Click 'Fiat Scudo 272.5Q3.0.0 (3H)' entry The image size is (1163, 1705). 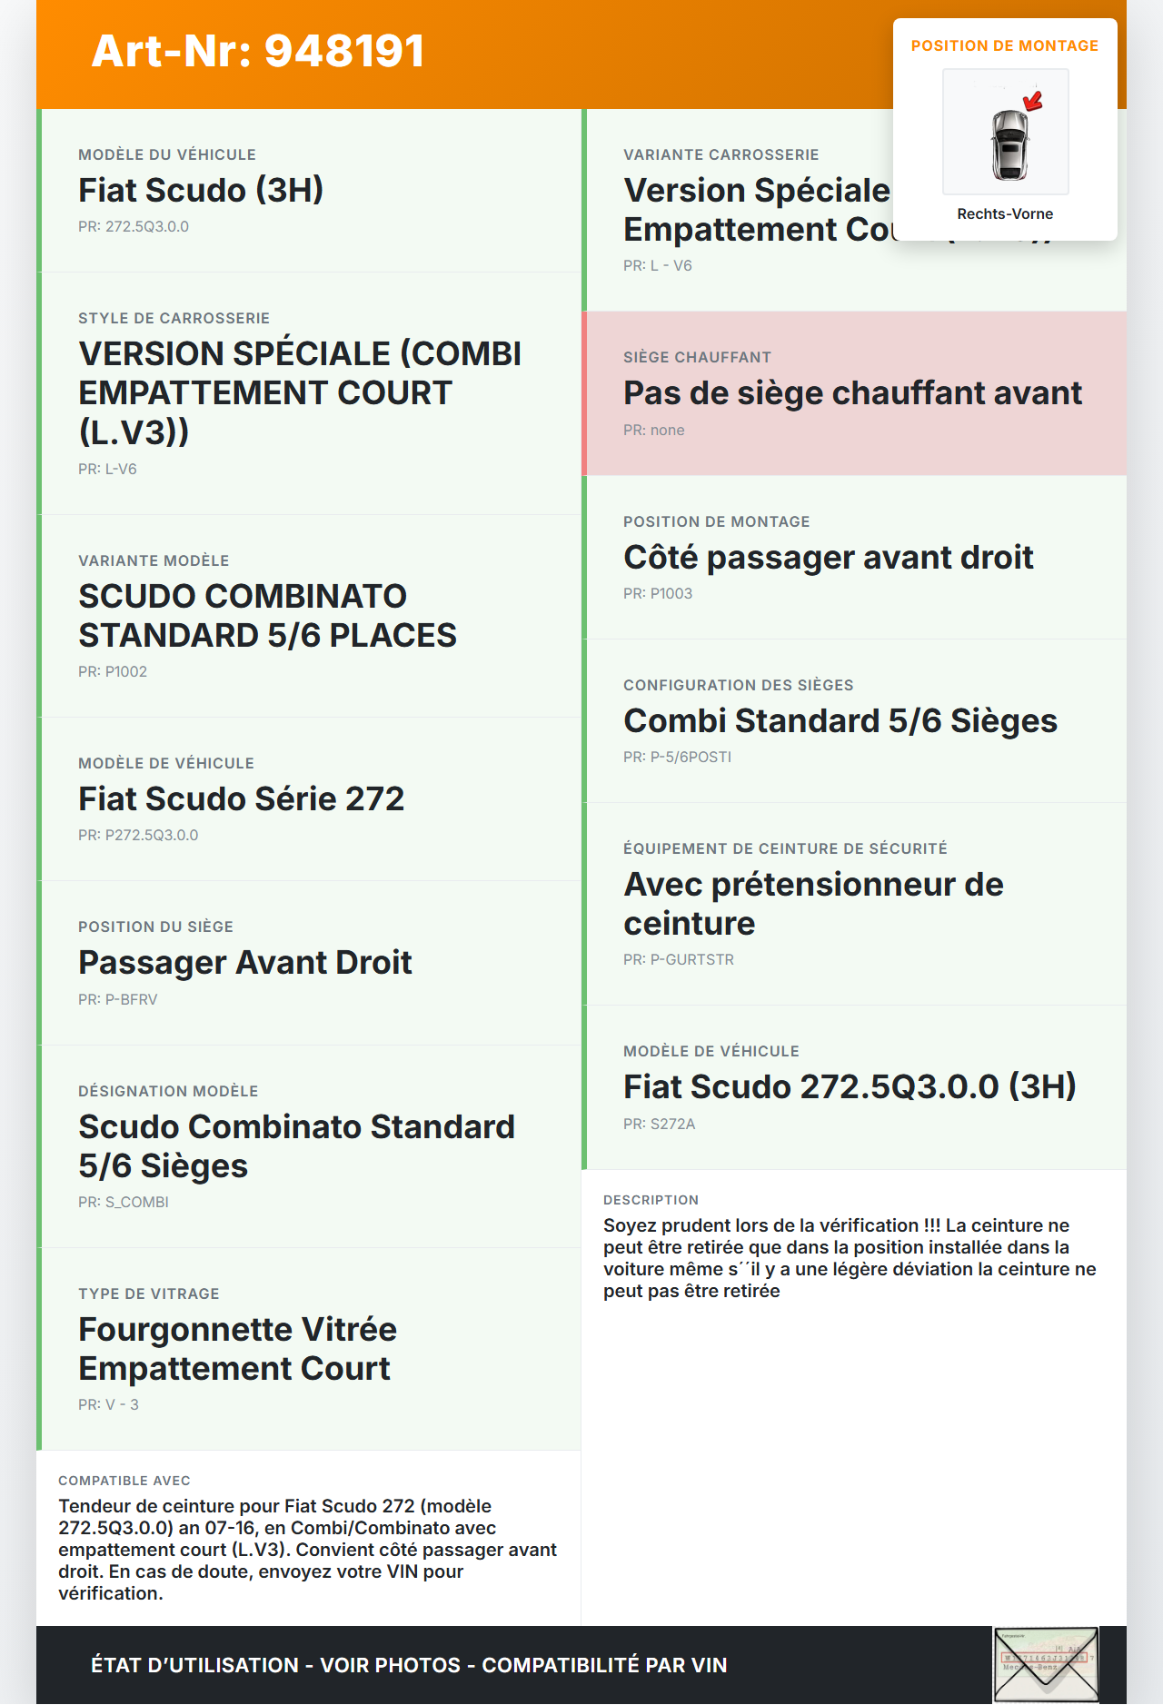coord(849,1086)
